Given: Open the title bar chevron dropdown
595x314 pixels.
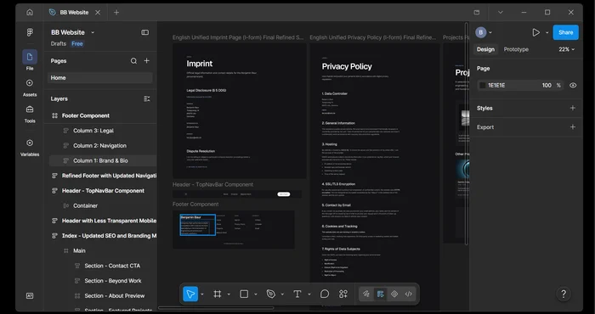Looking at the screenshot, I should click(500, 12).
